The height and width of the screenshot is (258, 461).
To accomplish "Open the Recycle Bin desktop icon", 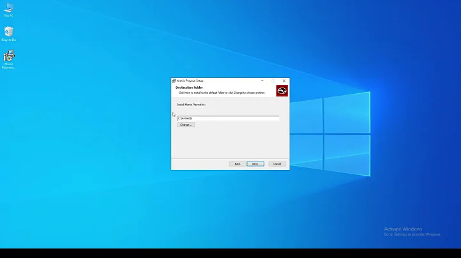I will pyautogui.click(x=9, y=34).
